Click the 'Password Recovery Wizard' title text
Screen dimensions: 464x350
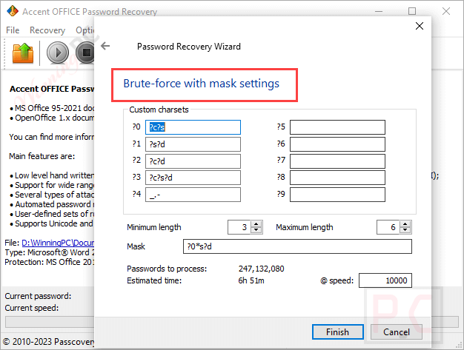point(189,47)
